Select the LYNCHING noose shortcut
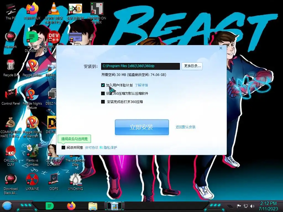This screenshot has height=212, width=283. [x=75, y=182]
